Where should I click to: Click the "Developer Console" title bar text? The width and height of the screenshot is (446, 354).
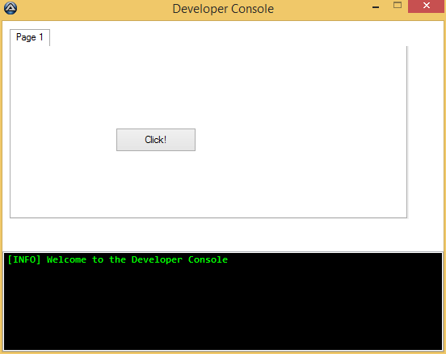[x=223, y=9]
